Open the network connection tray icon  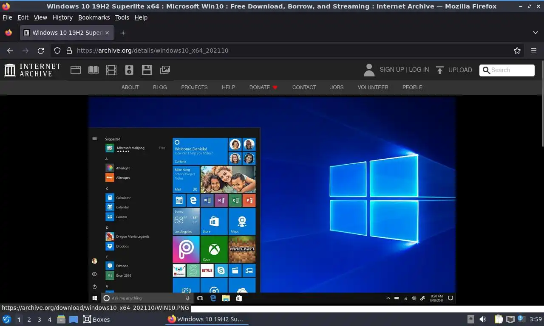[x=510, y=319]
